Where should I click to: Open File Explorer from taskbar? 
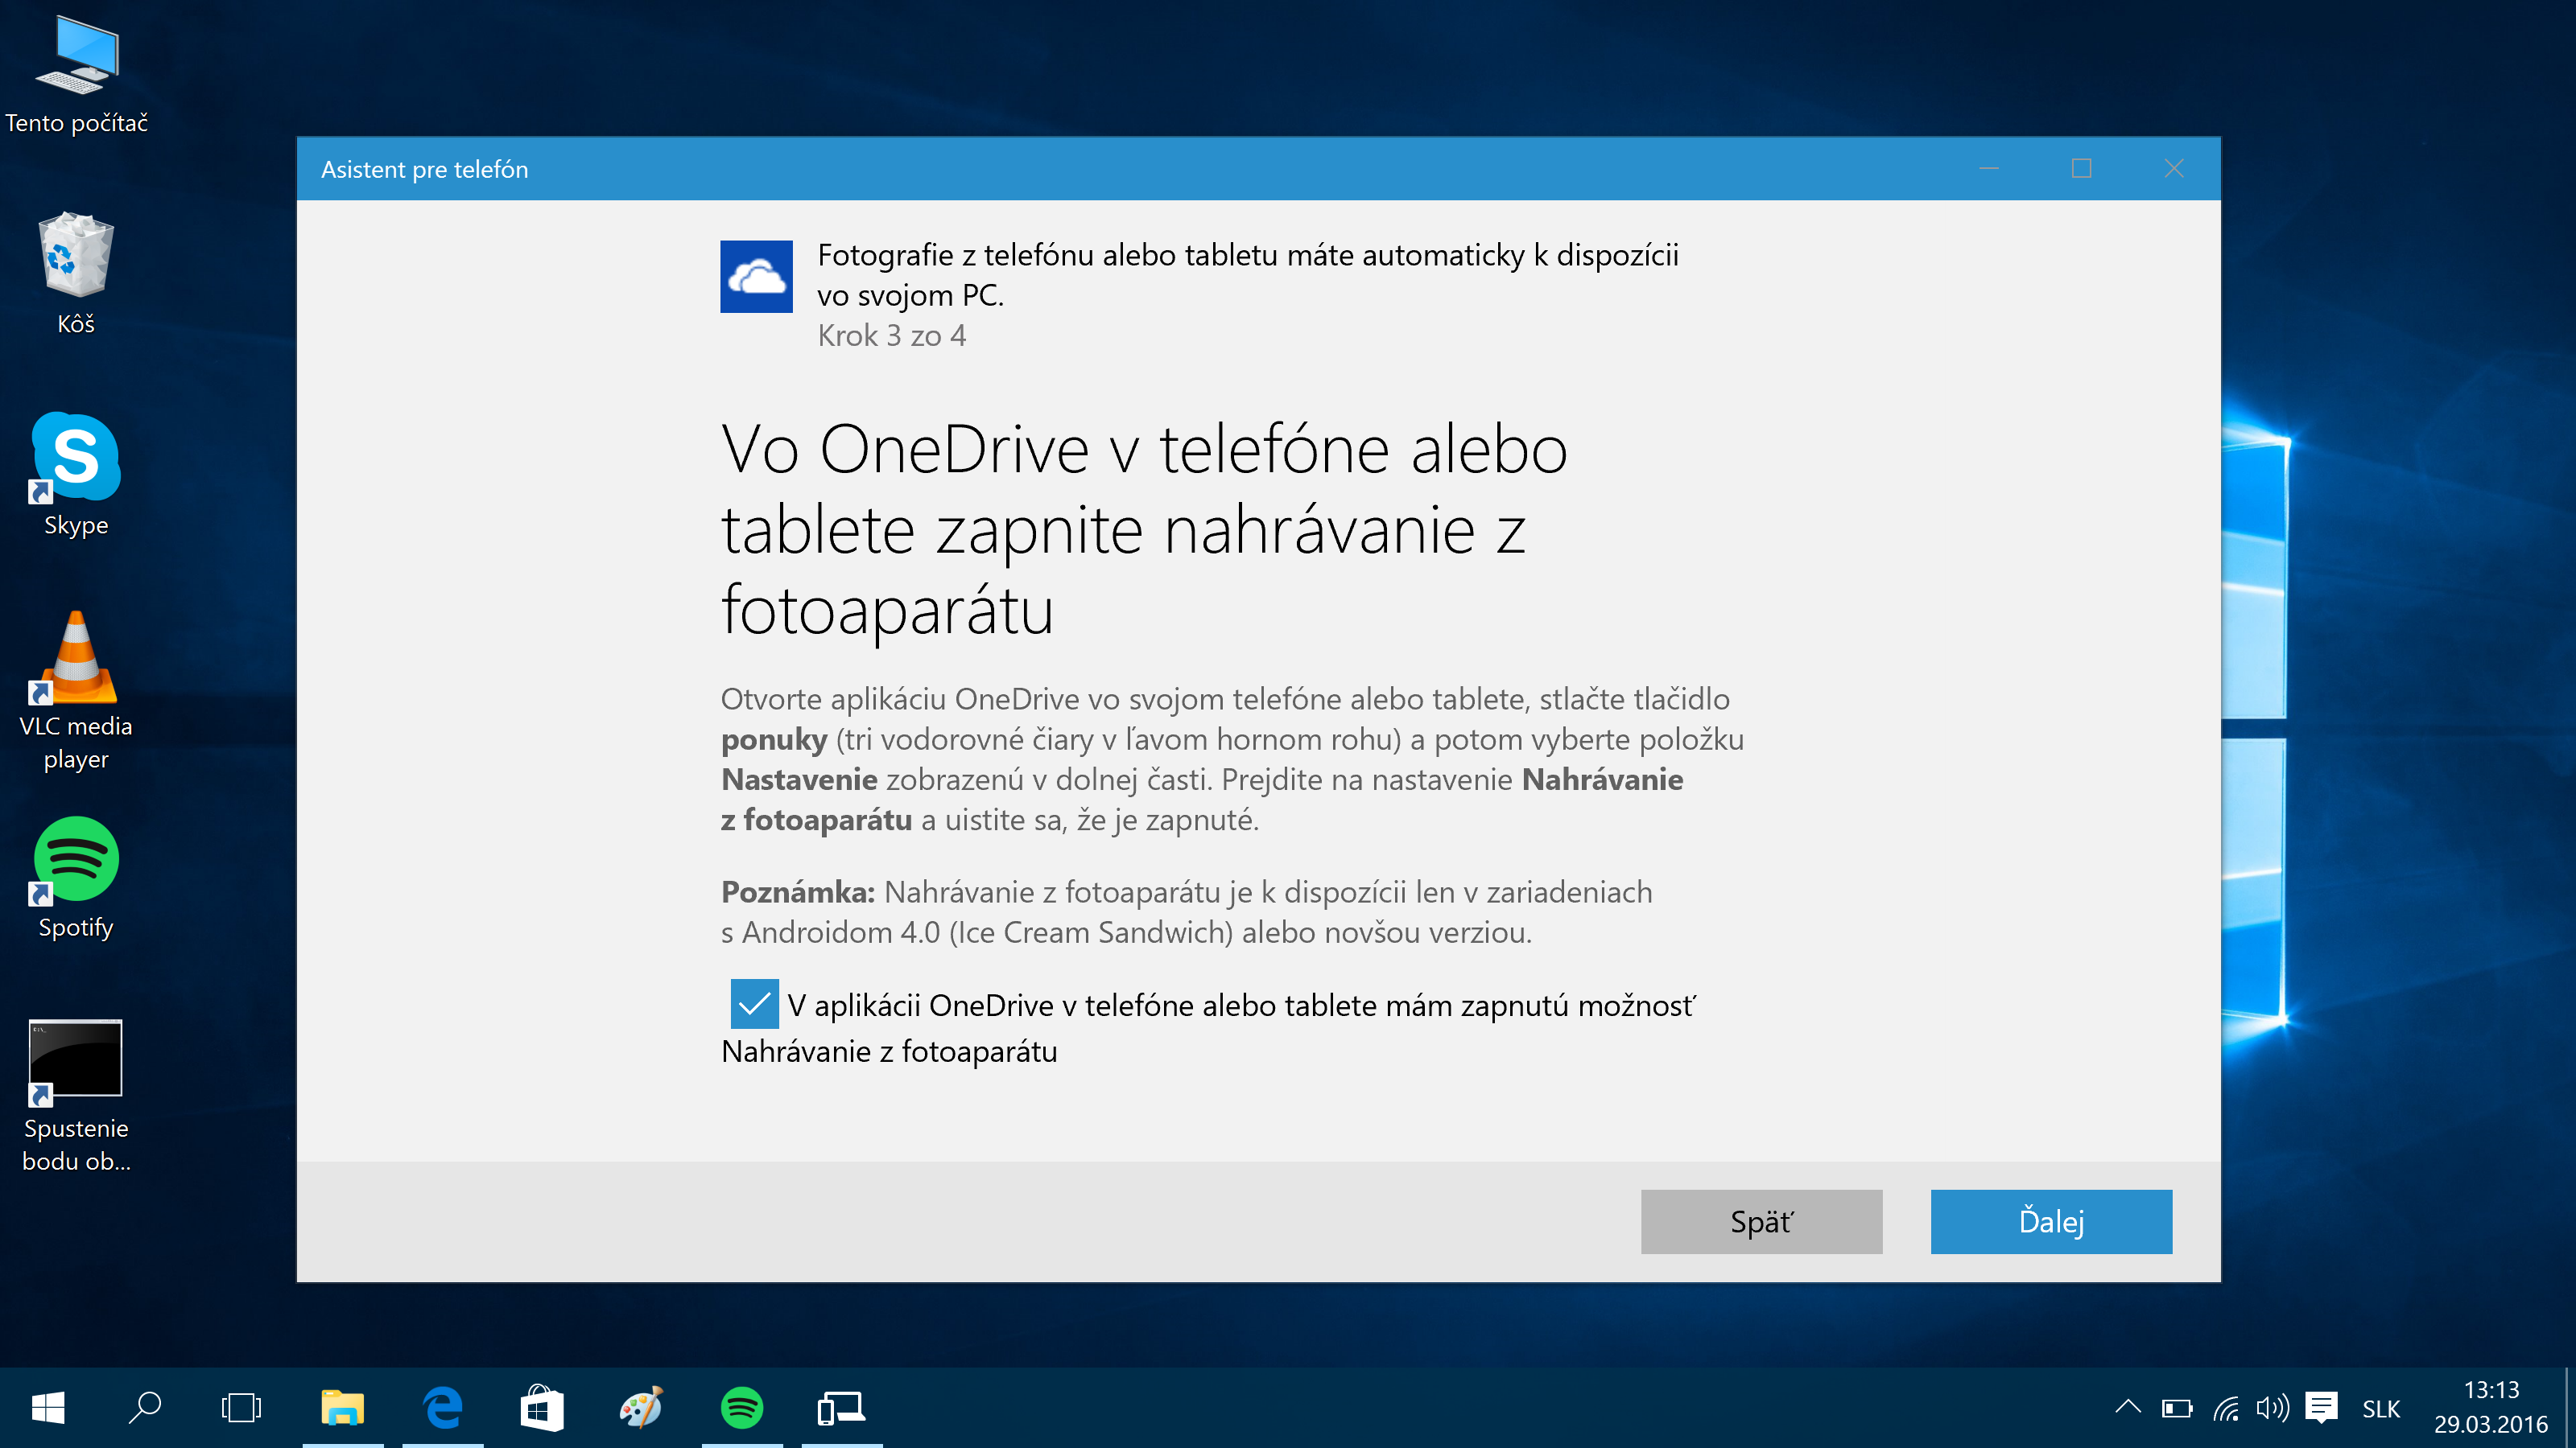[342, 1408]
